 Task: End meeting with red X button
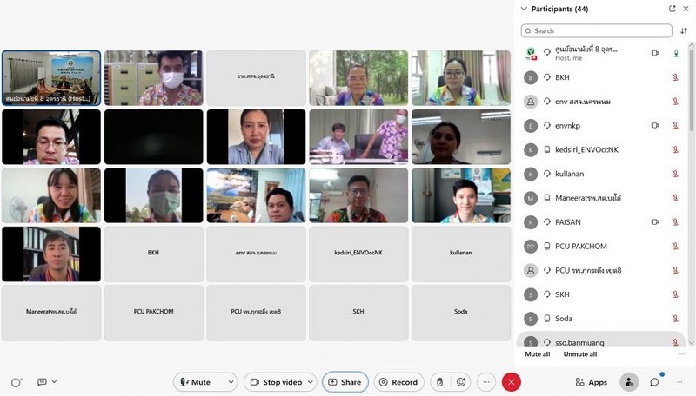[x=511, y=382]
